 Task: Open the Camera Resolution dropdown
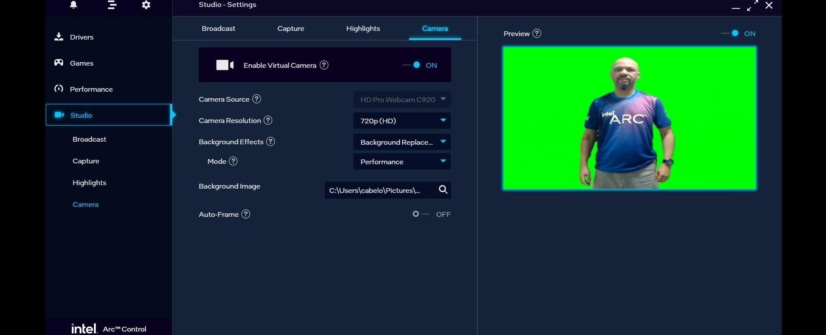401,121
